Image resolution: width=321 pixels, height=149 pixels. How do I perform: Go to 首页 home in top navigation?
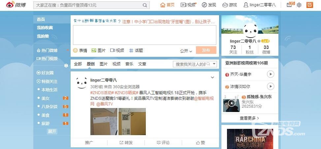point(168,5)
